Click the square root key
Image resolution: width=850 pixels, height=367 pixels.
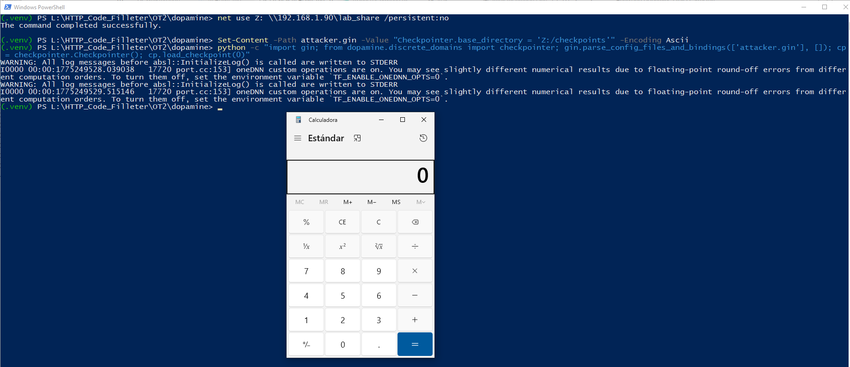(x=379, y=247)
